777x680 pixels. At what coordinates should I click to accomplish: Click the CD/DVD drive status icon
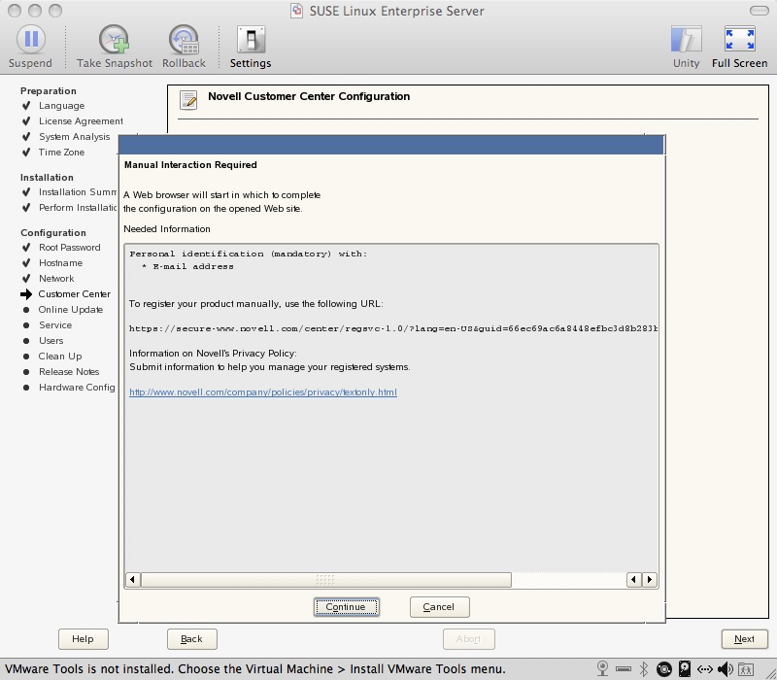[664, 669]
